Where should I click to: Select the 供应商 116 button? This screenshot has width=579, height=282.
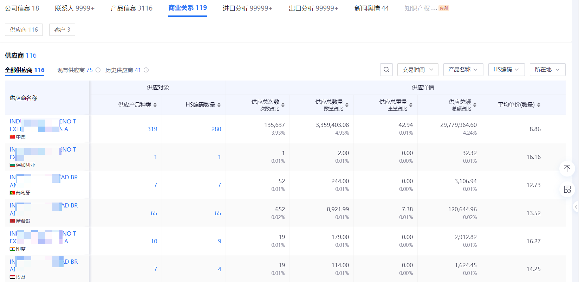(24, 30)
